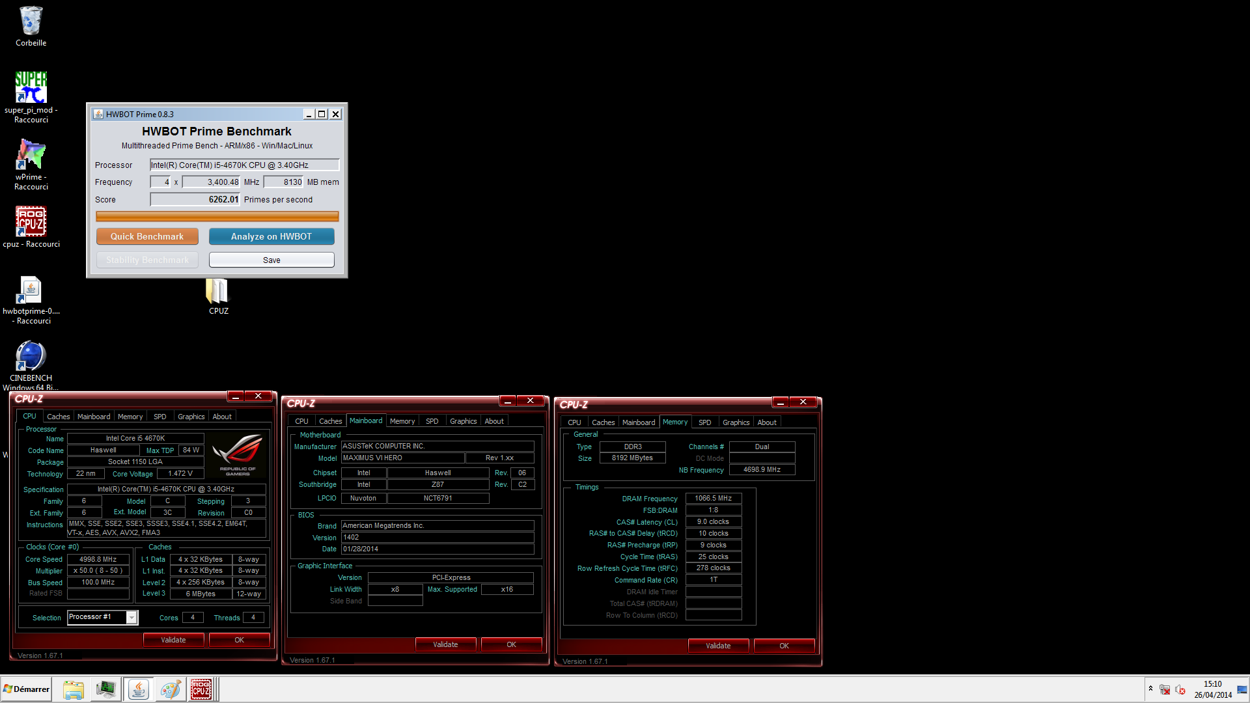1250x703 pixels.
Task: Click the network tray icon
Action: [x=1165, y=689]
